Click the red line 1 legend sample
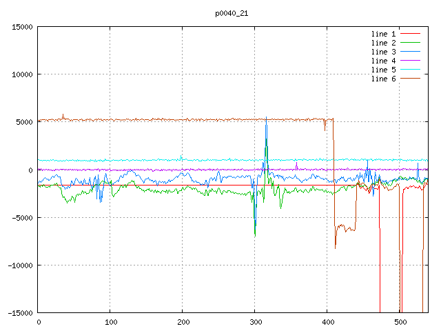441x331 pixels. click(409, 34)
